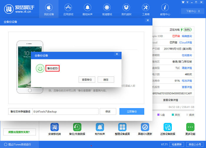The width and height of the screenshot is (206, 148).
Task: Open 备份/恢复数据 backup and restore tool
Action: [77, 129]
